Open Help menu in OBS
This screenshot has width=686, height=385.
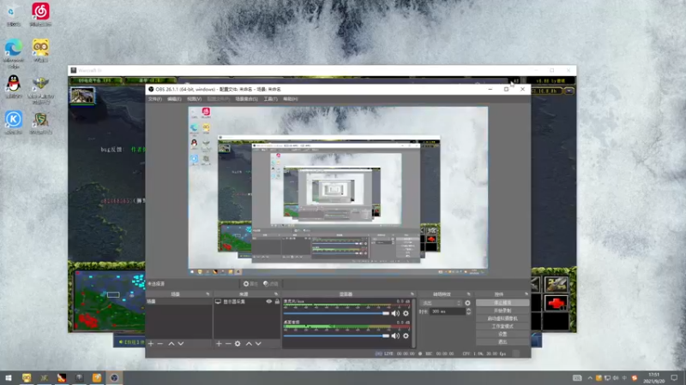(x=291, y=99)
